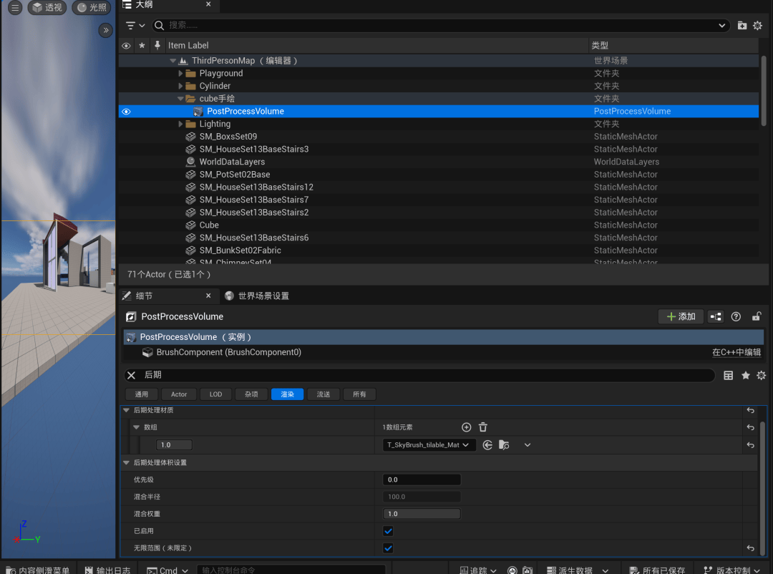
Task: Click the Priority (优先级) 0.0 value field
Action: pyautogui.click(x=422, y=480)
